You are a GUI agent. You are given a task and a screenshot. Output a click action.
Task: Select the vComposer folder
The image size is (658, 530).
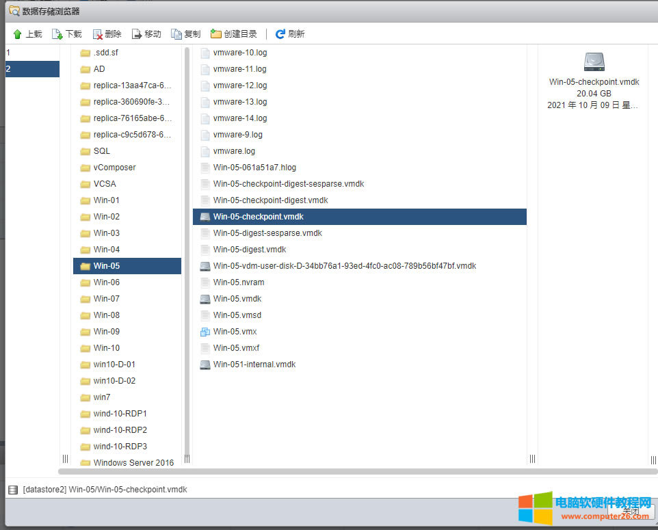pyautogui.click(x=114, y=168)
